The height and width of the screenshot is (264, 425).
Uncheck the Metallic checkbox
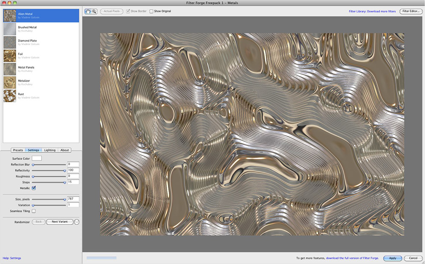34,188
